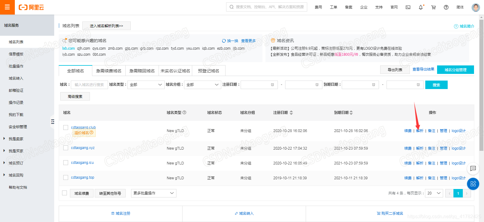The height and width of the screenshot is (222, 484).
Task: Open the blue floating apps grid button
Action: point(473,184)
